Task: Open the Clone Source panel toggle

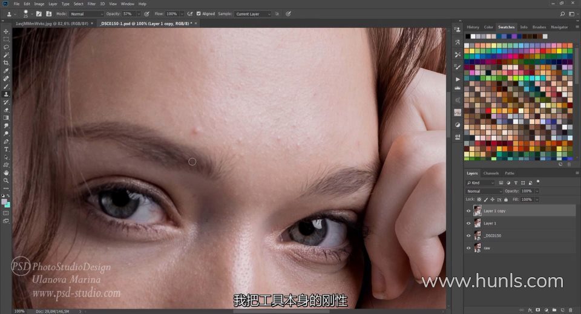Action: 48,14
